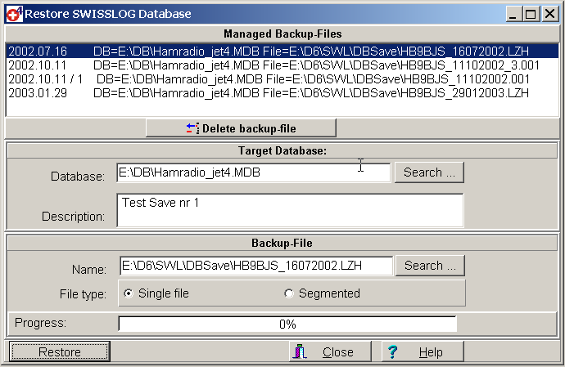Click the Database path input field
This screenshot has width=565, height=367.
click(254, 173)
